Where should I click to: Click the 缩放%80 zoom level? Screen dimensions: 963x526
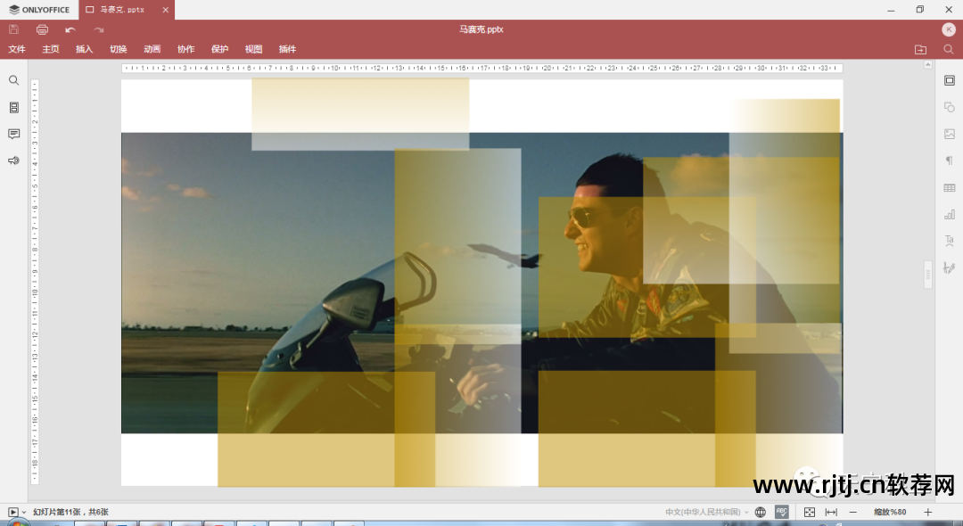(890, 512)
